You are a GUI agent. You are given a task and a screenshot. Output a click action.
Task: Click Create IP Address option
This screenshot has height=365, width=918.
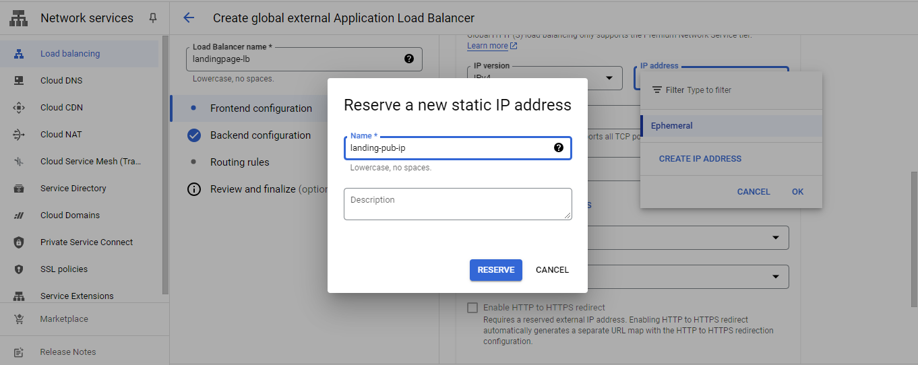click(x=700, y=159)
